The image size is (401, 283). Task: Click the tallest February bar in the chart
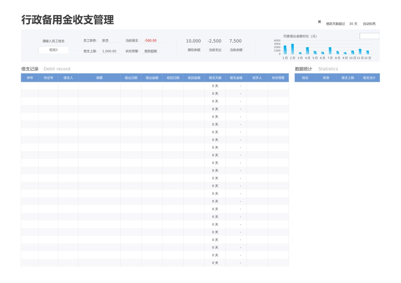pyautogui.click(x=292, y=49)
